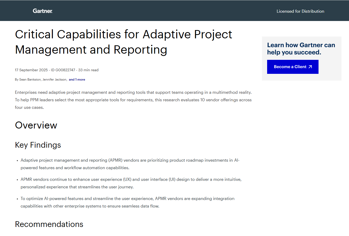The height and width of the screenshot is (236, 349).
Task: Select the bullet about UX and UI design
Action: (x=131, y=183)
